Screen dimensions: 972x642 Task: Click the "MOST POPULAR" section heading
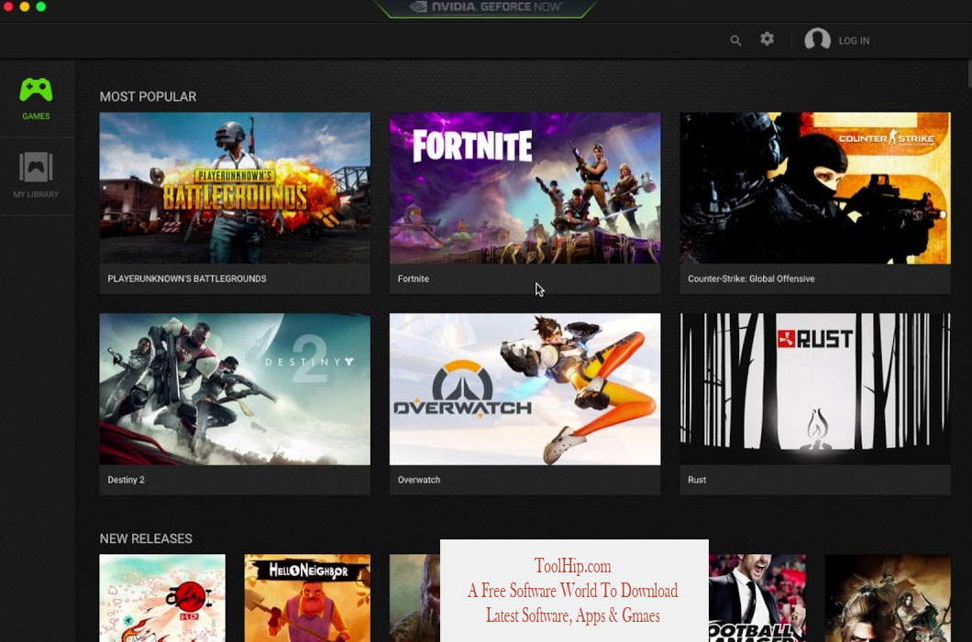pos(148,96)
